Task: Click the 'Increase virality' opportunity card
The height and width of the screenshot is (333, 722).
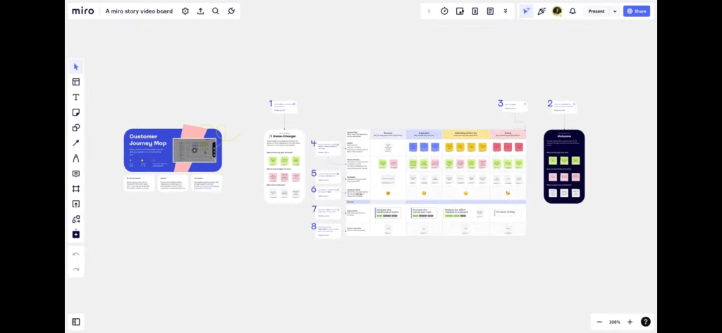Action: coord(506,212)
